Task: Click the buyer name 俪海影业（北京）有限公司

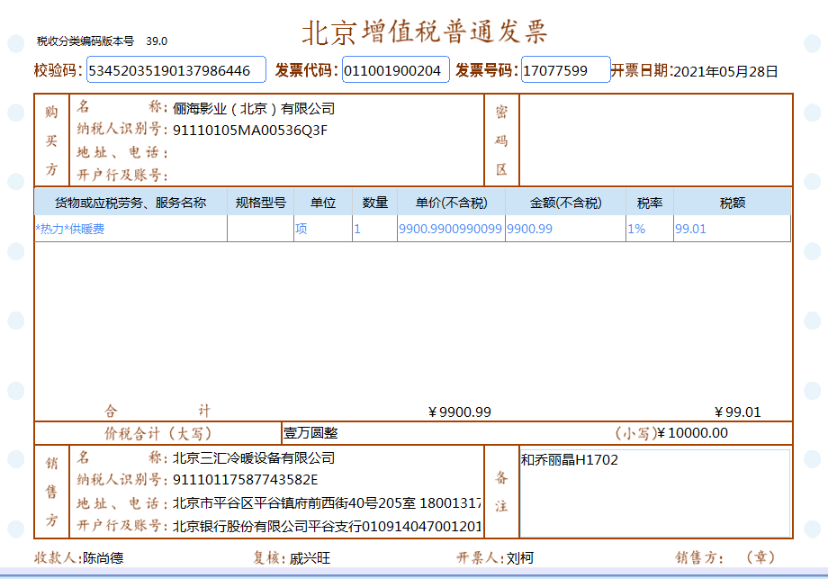Action: click(254, 109)
